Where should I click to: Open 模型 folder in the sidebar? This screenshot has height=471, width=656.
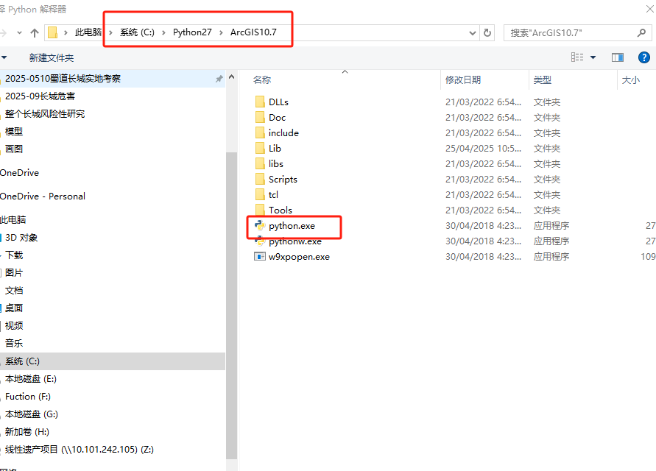14,131
